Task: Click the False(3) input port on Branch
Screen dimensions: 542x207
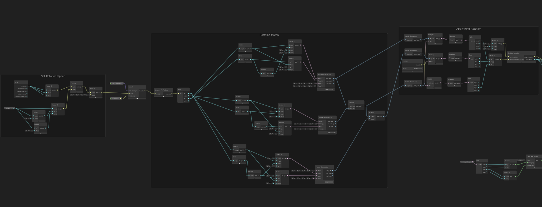Action: point(129,96)
